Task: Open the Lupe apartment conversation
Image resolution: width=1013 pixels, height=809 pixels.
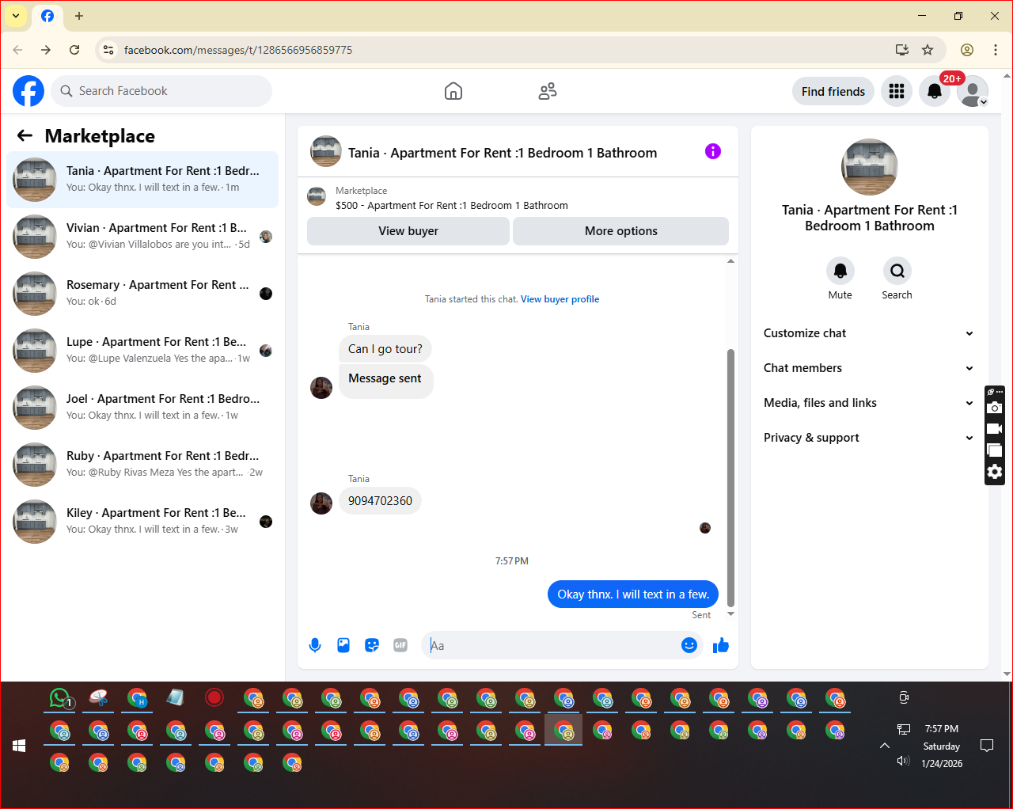Action: (142, 351)
